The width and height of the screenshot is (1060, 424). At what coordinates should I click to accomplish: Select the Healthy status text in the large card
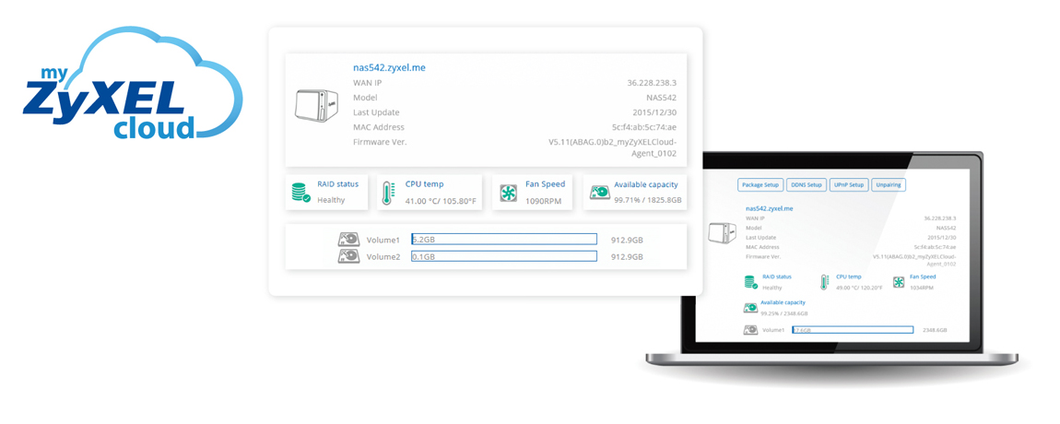331,200
